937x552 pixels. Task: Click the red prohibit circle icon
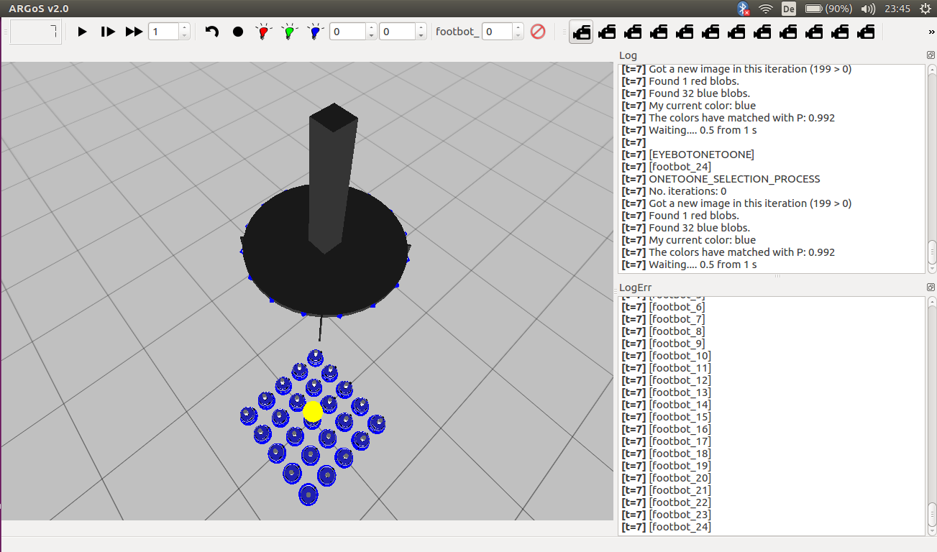click(538, 32)
